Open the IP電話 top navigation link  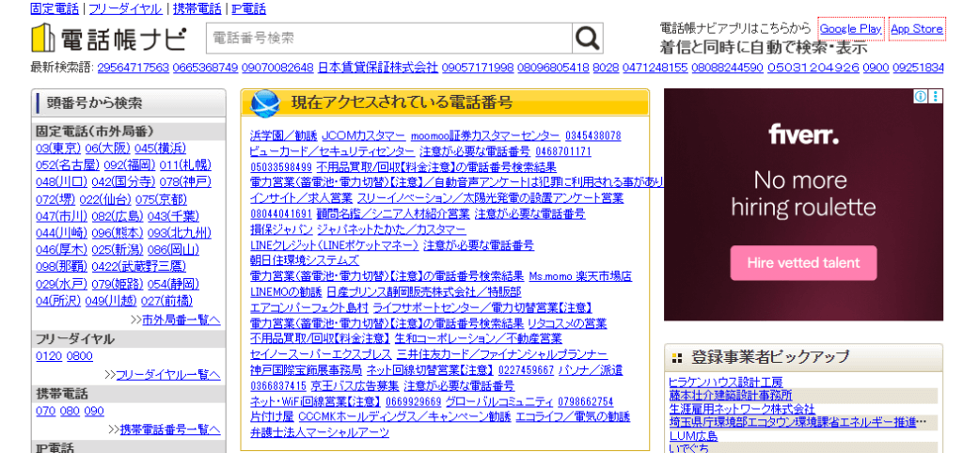248,9
